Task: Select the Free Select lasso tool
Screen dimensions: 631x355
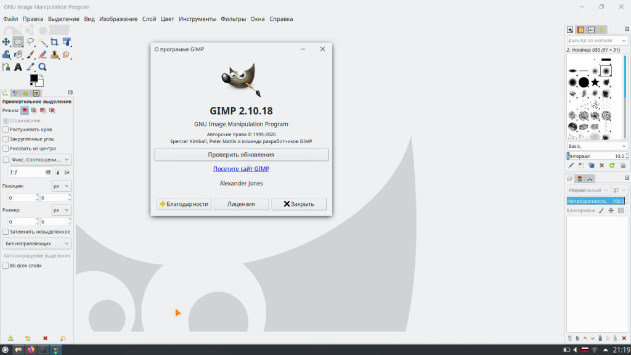Action: pyautogui.click(x=30, y=42)
